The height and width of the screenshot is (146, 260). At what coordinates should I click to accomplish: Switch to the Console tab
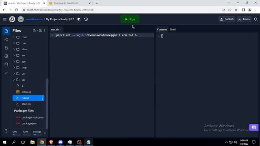tap(162, 30)
